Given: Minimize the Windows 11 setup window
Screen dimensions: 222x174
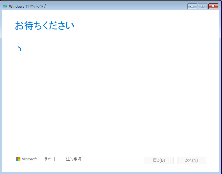Looking at the screenshot, I should click(192, 6).
